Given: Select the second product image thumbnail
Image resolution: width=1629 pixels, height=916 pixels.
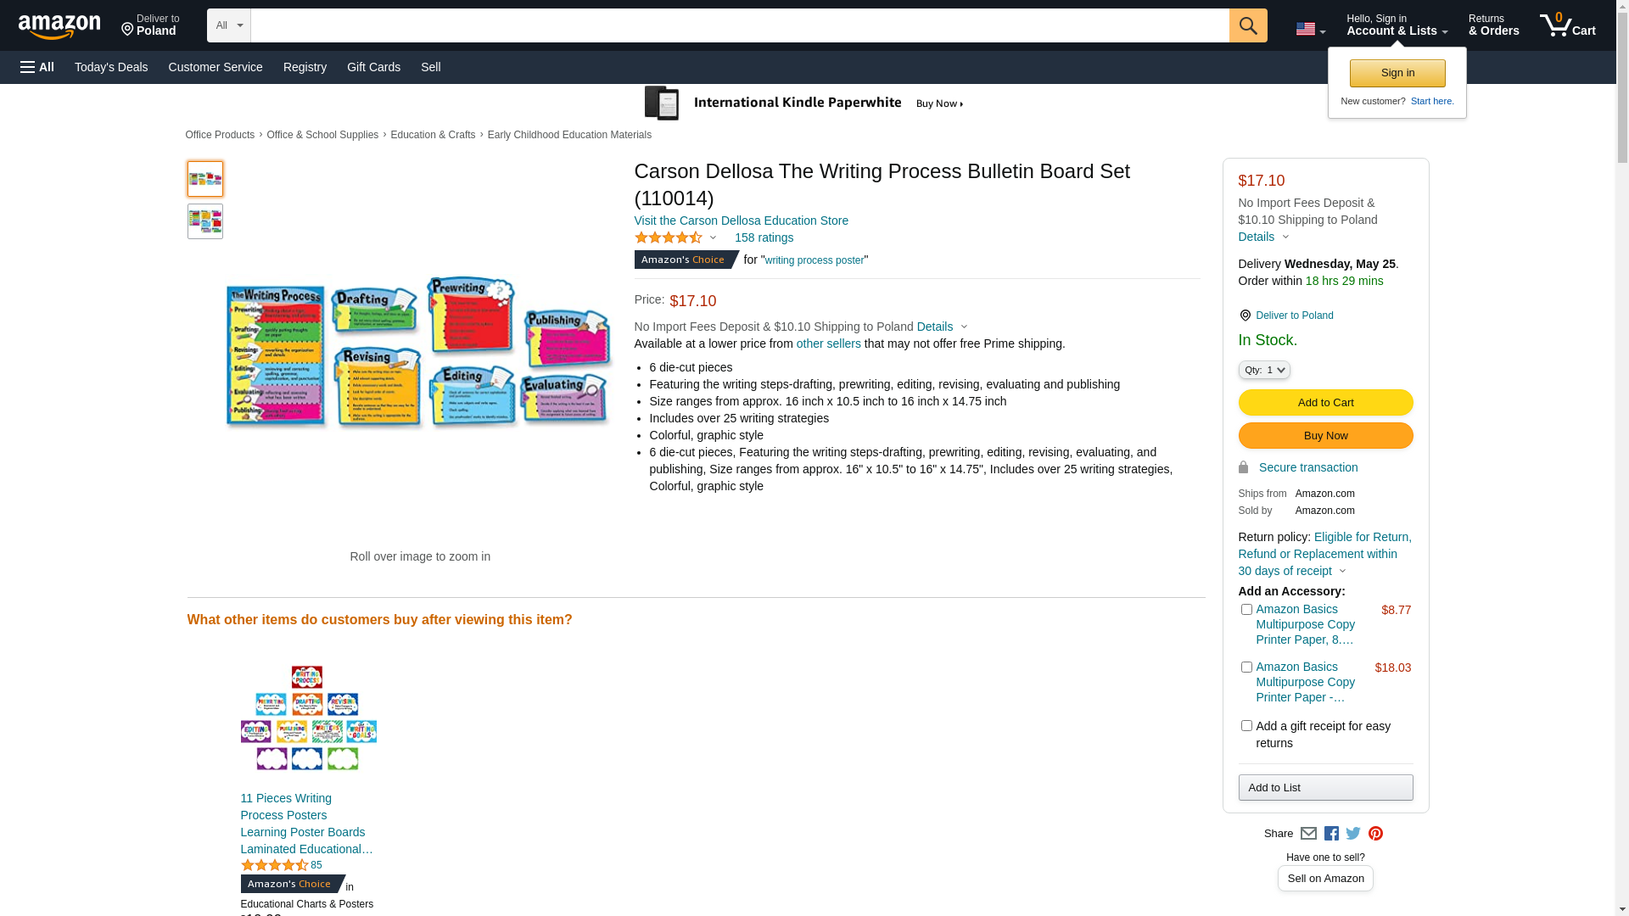Looking at the screenshot, I should click(205, 221).
